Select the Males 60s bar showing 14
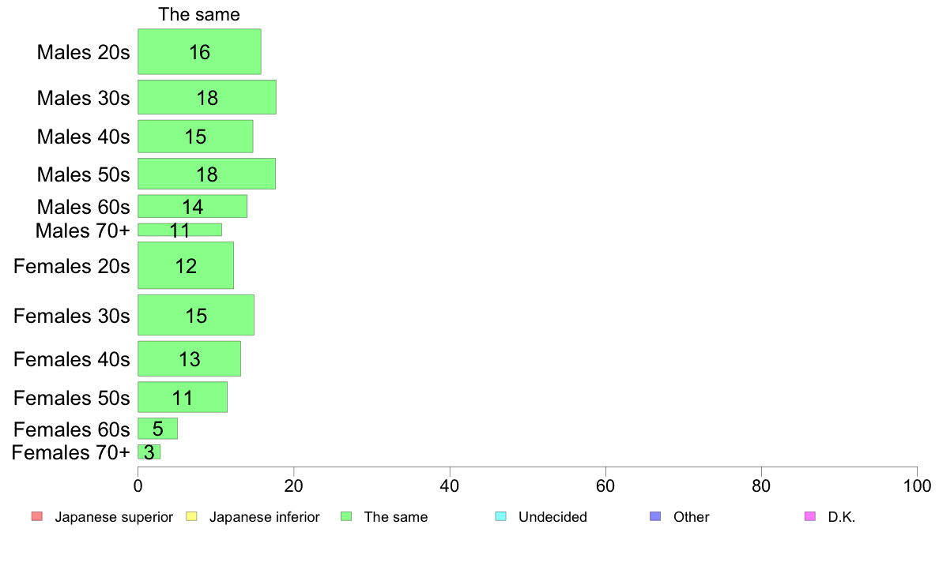 (x=193, y=207)
